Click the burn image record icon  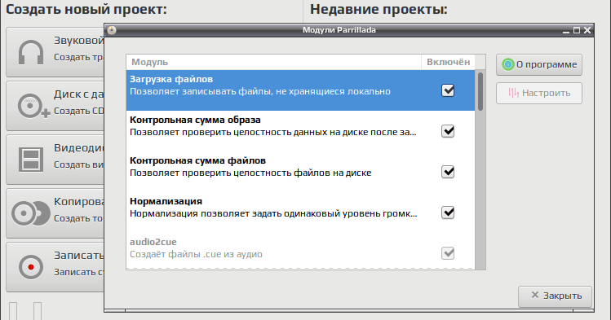point(31,267)
